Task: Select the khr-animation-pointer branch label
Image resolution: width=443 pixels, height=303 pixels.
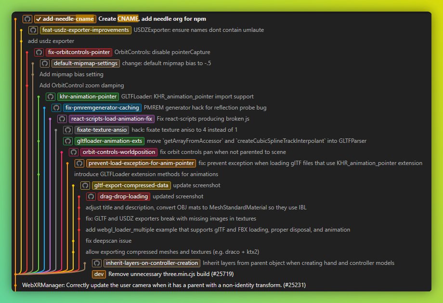Action: click(88, 96)
